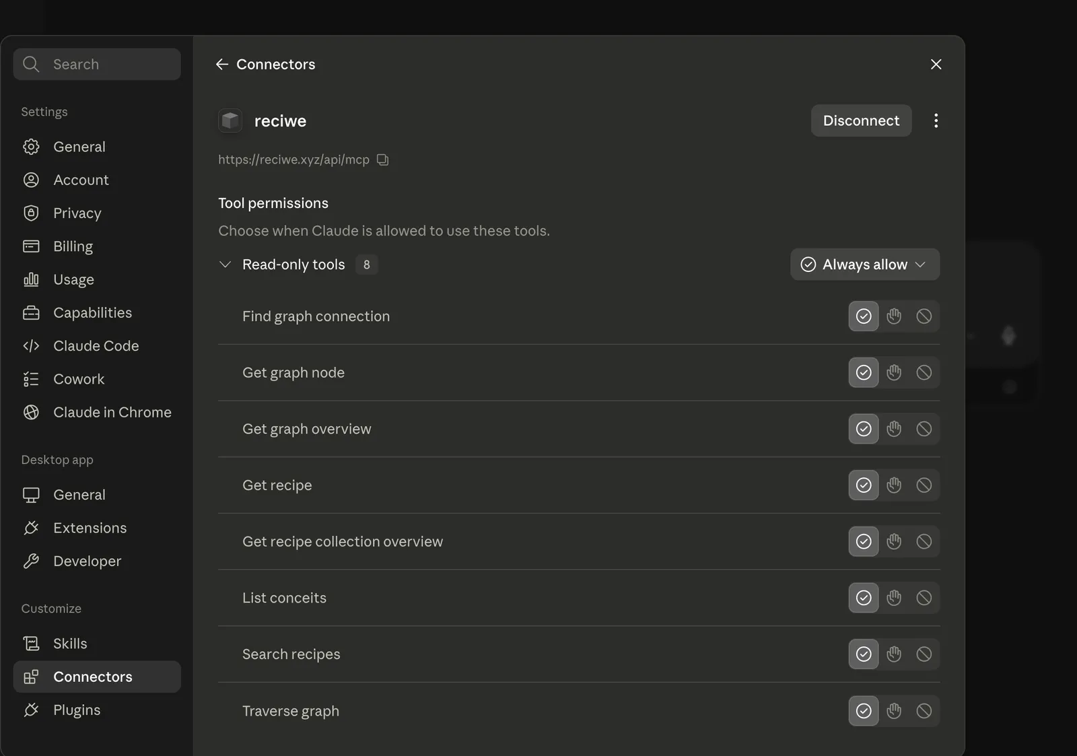Click the Traverse graph tool name
Screen dimensions: 1077x756
(x=291, y=711)
